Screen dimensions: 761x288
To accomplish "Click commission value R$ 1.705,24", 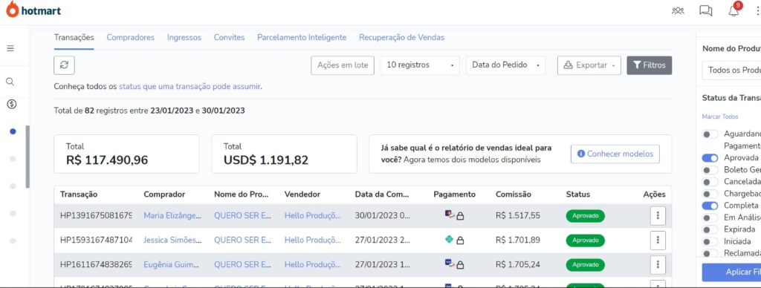I will 518,265.
